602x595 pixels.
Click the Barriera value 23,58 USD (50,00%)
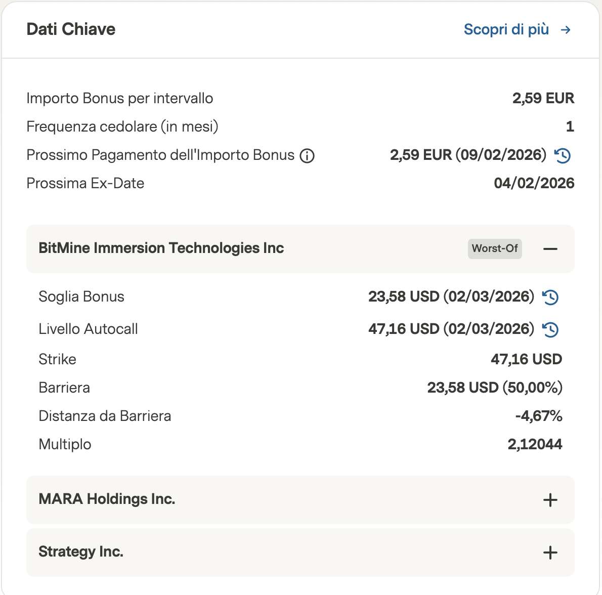click(494, 388)
